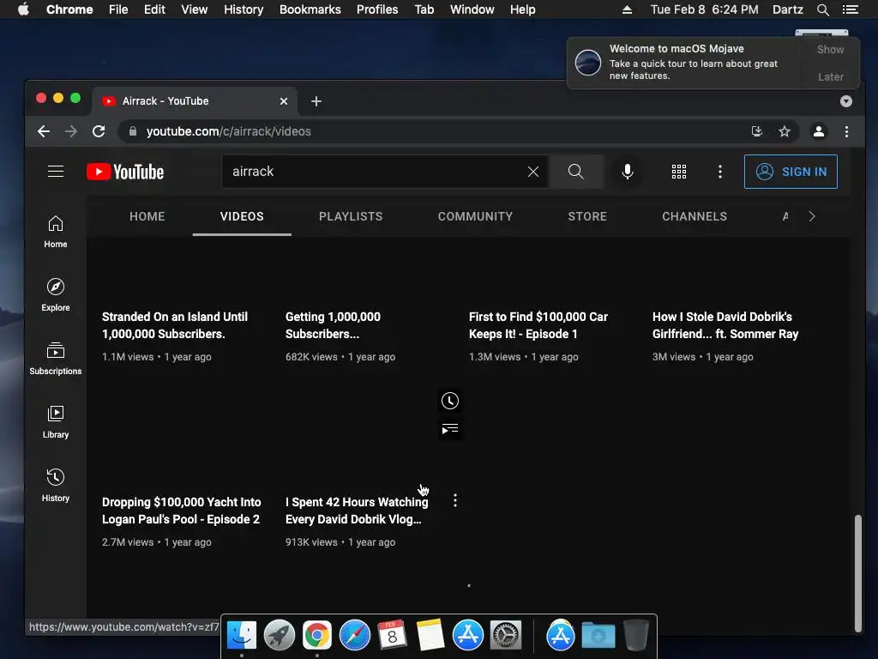This screenshot has height=659, width=878.
Task: Open the Chrome profile icon
Action: pyautogui.click(x=819, y=131)
